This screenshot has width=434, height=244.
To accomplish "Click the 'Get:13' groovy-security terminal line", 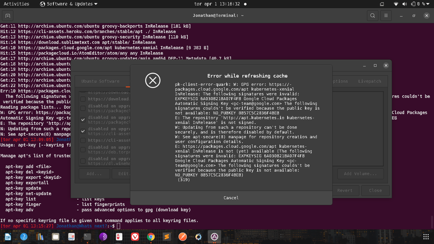I will coord(94,37).
